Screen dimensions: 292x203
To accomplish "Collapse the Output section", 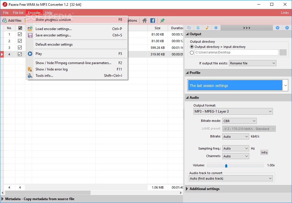I will 187,34.
